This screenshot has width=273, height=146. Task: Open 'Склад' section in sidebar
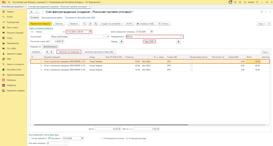(9, 38)
